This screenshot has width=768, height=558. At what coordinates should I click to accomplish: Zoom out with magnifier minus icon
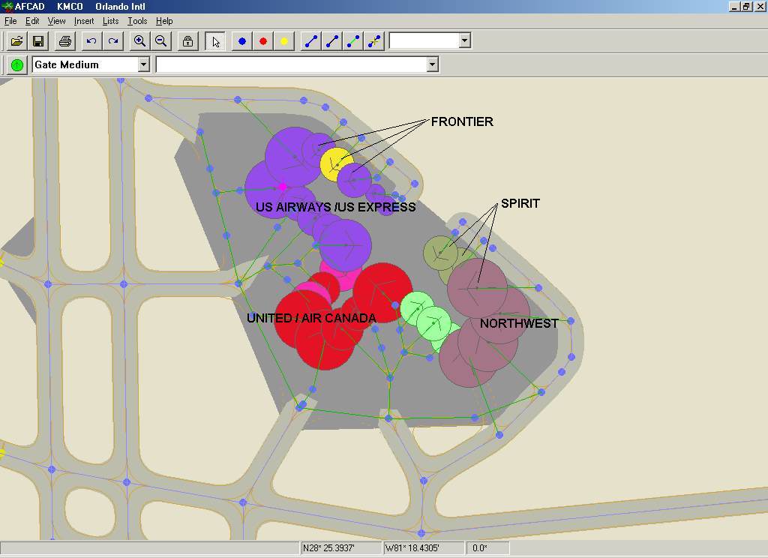160,41
